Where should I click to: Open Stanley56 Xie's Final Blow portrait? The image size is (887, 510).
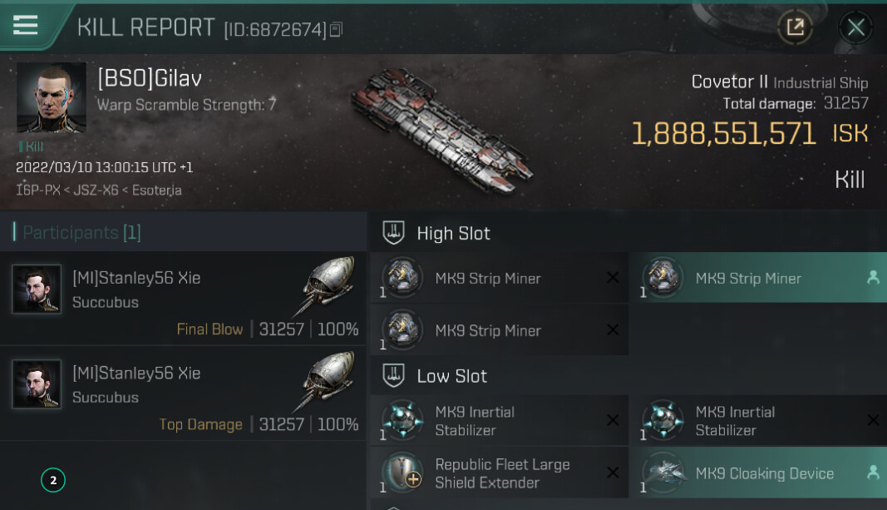[x=37, y=289]
